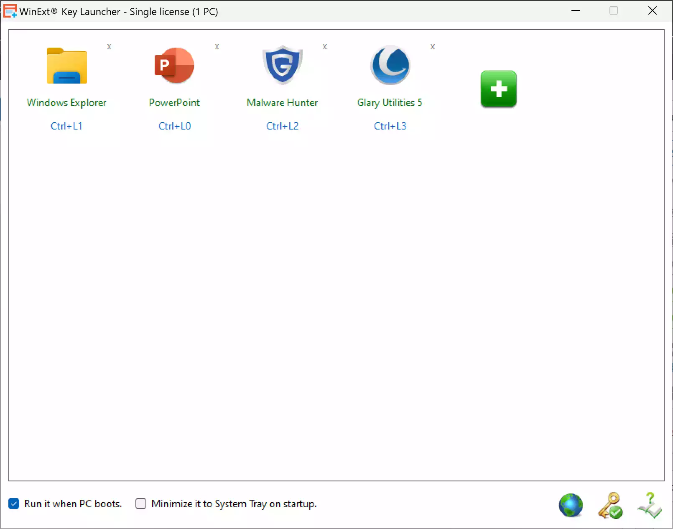Minimize the Key Launcher window
This screenshot has height=529, width=673.
tap(576, 11)
